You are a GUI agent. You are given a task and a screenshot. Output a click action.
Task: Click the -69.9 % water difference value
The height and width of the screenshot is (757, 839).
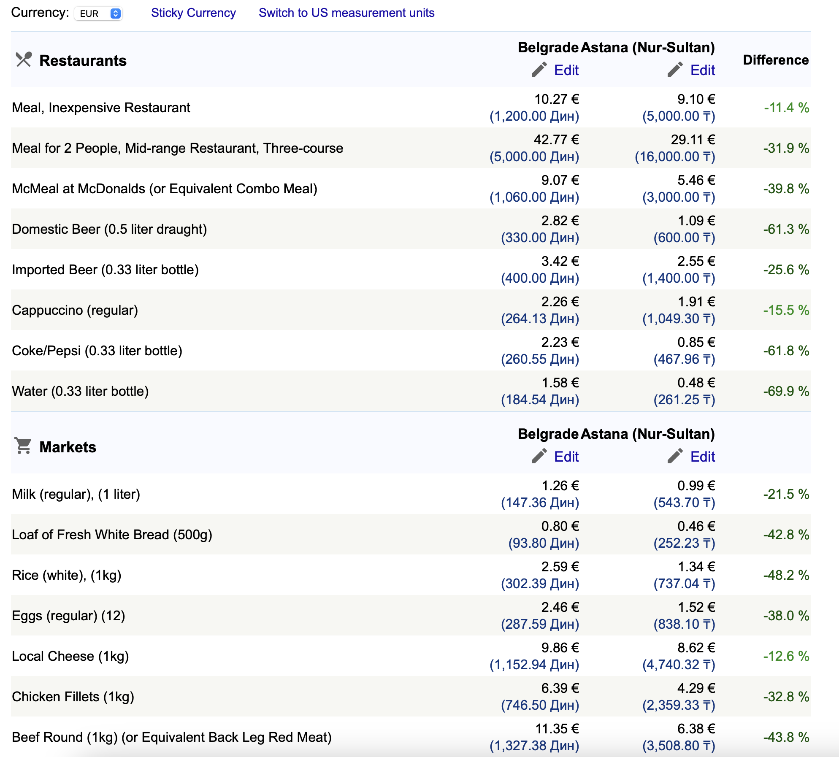coord(786,391)
